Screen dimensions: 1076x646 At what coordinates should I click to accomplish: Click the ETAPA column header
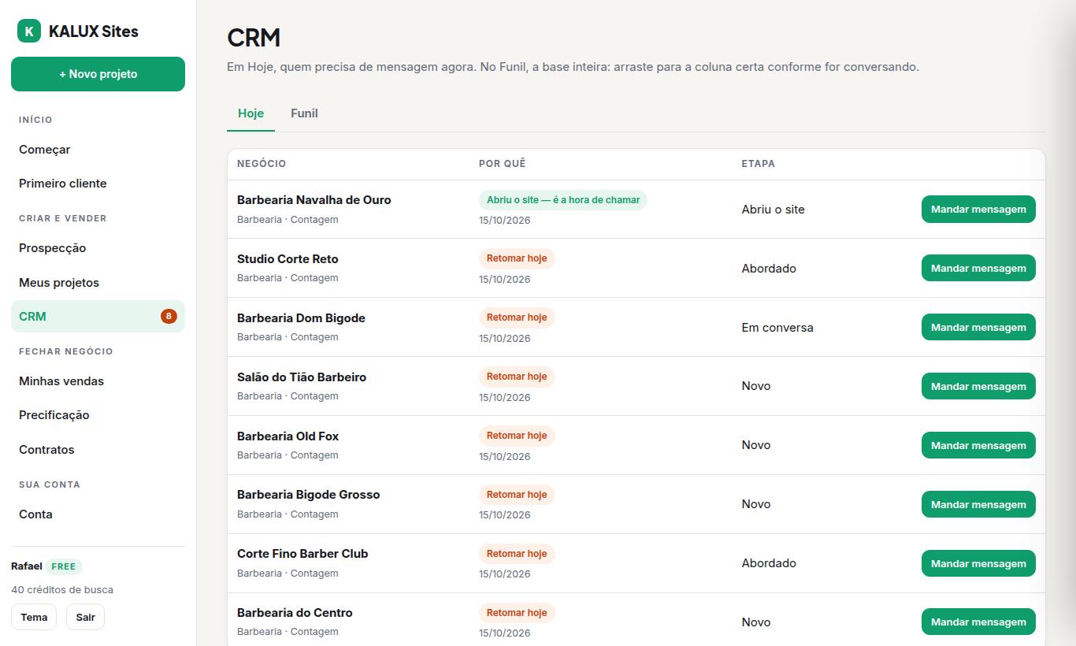[x=759, y=164]
